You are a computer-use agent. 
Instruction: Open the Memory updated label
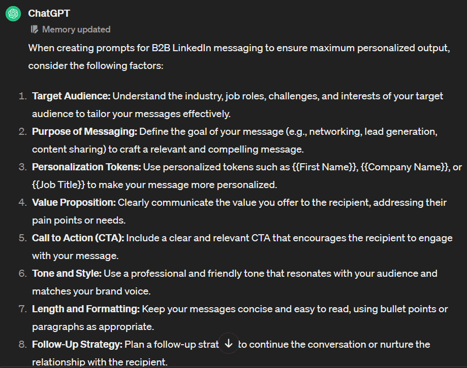point(76,29)
